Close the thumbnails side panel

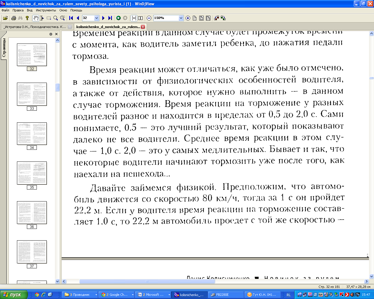coord(56,34)
